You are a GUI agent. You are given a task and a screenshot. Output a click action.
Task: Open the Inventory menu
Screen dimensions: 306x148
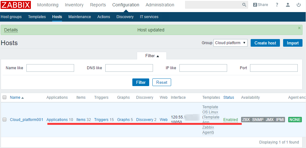[74, 5]
